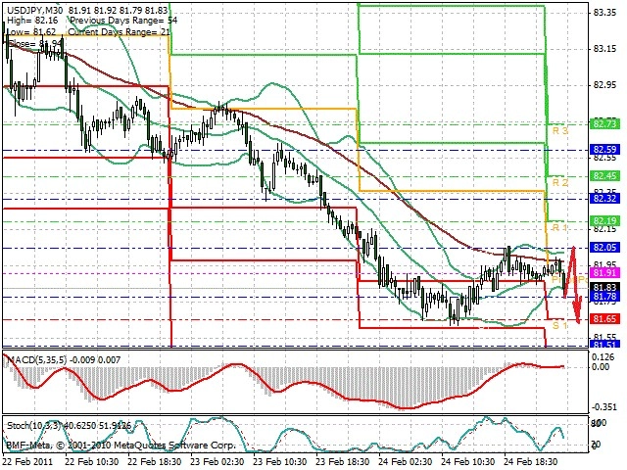The image size is (627, 470).
Task: Click the blue 82.59 price label
Action: (604, 150)
